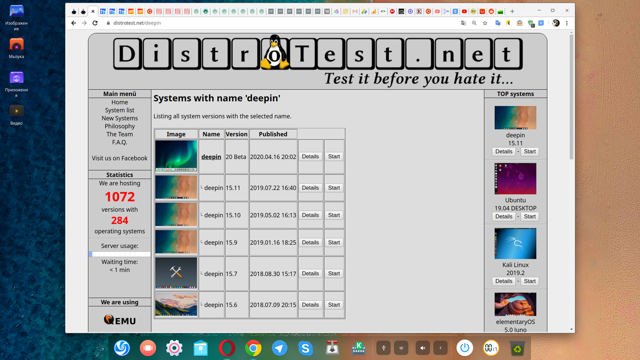Click the bold deepin name link
This screenshot has height=360, width=640.
click(x=211, y=157)
